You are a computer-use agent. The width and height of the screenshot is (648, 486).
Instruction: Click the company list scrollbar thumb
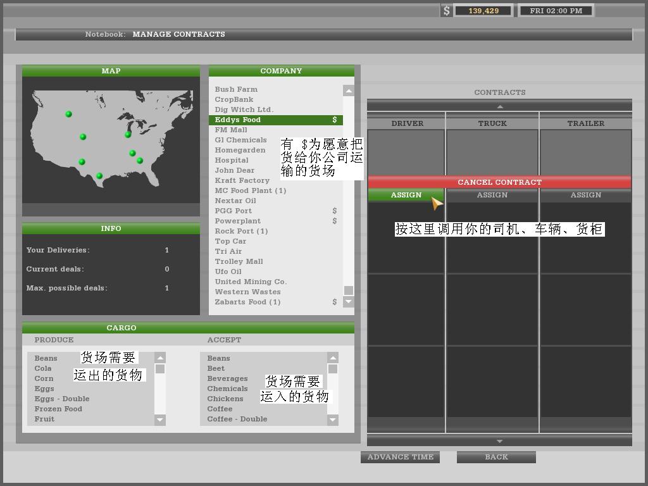[348, 290]
